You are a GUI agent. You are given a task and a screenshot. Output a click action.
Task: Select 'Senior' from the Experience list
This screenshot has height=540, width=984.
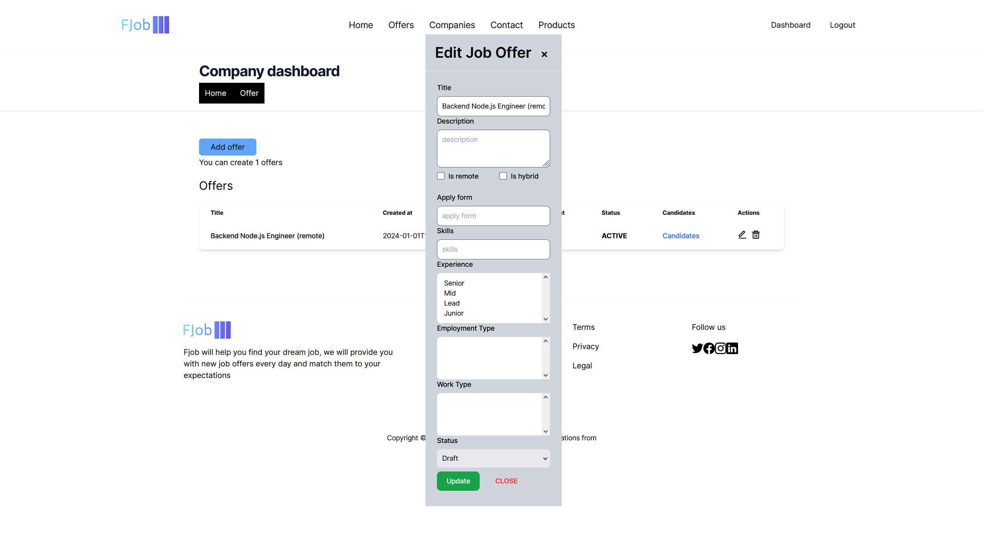(454, 283)
